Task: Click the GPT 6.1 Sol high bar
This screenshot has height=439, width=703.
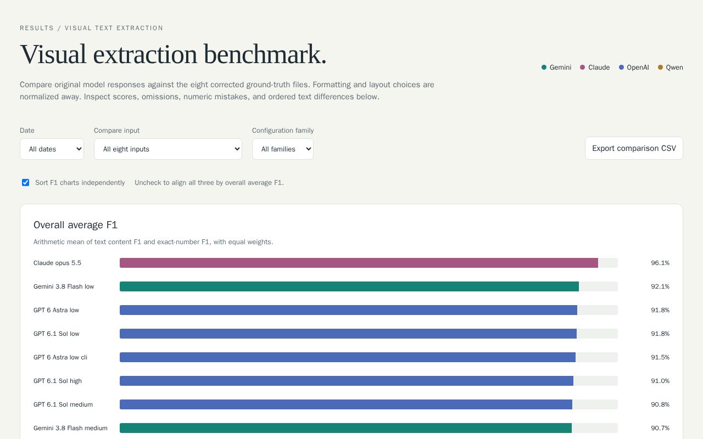Action: (x=347, y=381)
